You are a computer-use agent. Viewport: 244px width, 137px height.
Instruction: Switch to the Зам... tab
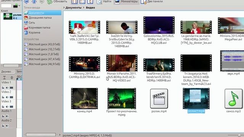point(19,72)
